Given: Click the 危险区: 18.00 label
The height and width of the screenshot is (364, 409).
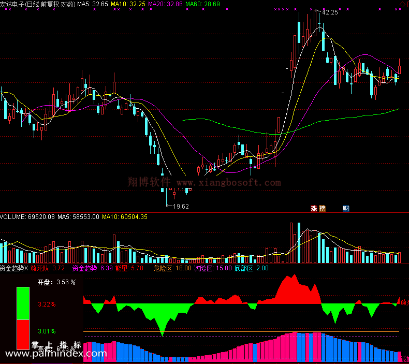Looking at the screenshot, I should pyautogui.click(x=172, y=268).
